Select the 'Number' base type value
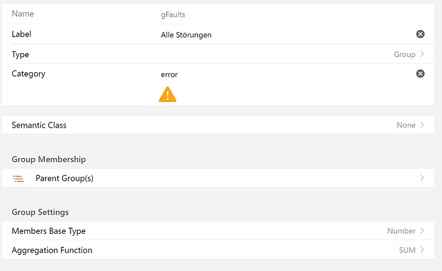The height and width of the screenshot is (271, 442). click(x=401, y=231)
